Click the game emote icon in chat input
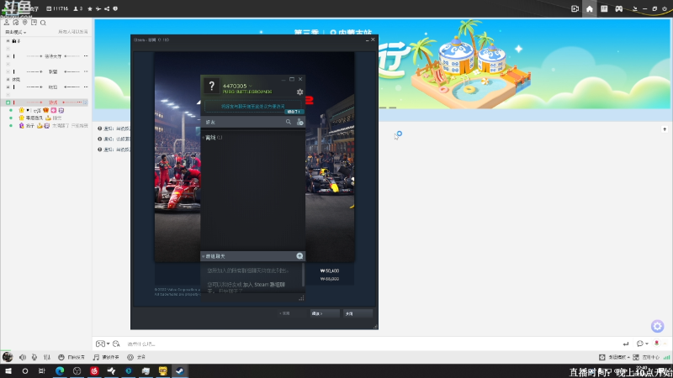Screen dimensions: 673x378 pos(100,344)
